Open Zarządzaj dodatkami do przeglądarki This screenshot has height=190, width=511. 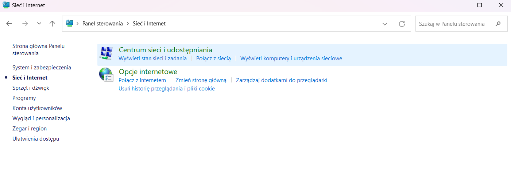[x=282, y=80]
